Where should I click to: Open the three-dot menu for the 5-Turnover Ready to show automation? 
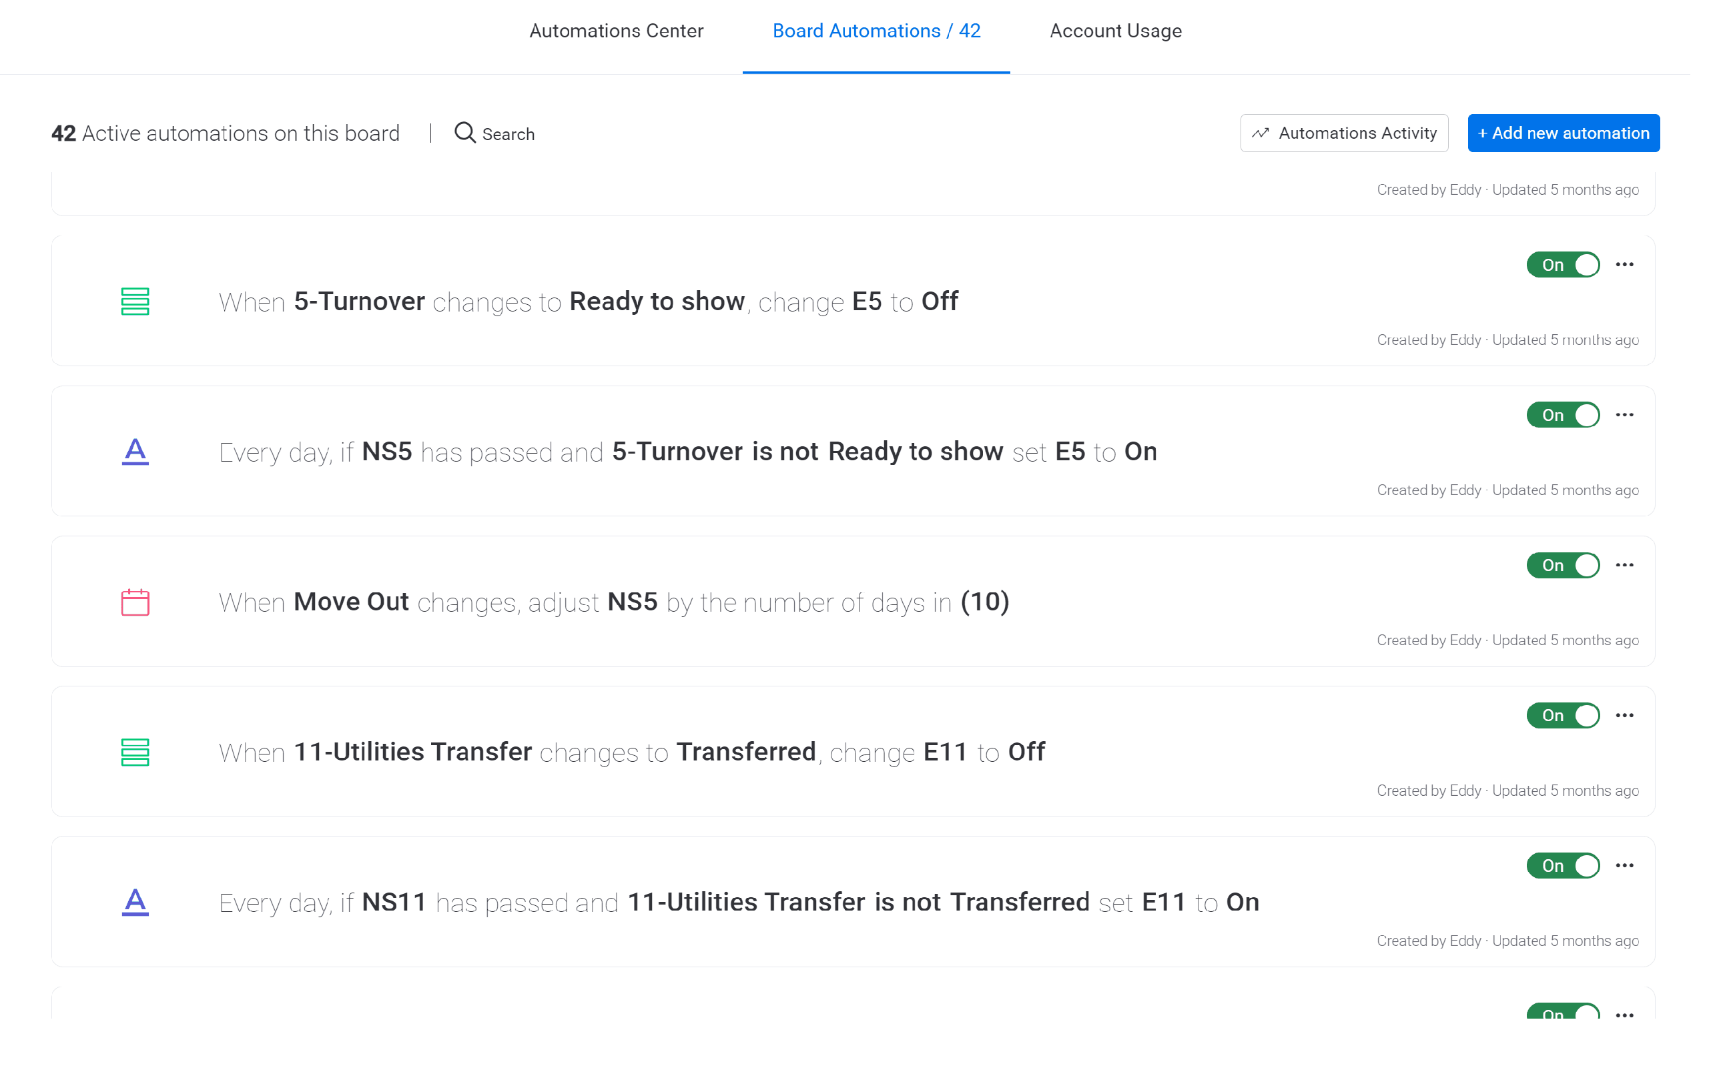click(x=1624, y=264)
